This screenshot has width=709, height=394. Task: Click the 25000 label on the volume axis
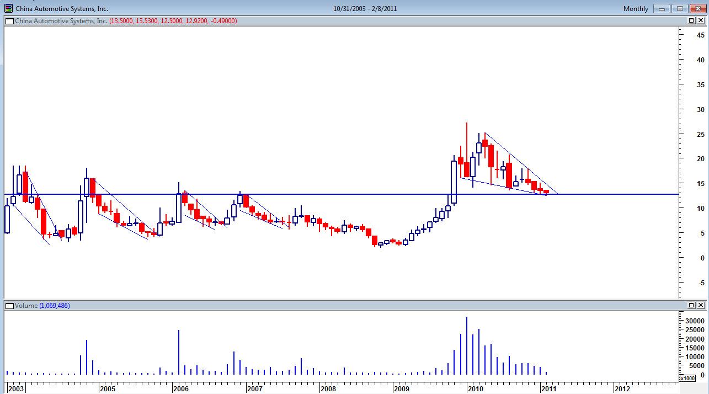click(x=695, y=329)
